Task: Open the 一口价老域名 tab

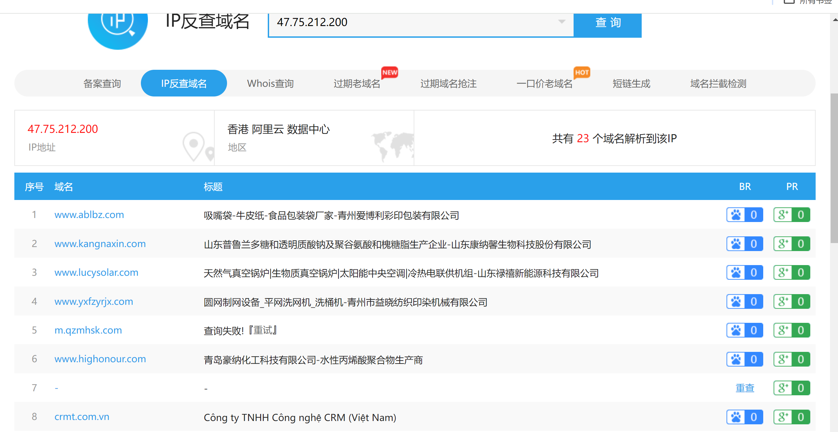Action: [x=545, y=83]
